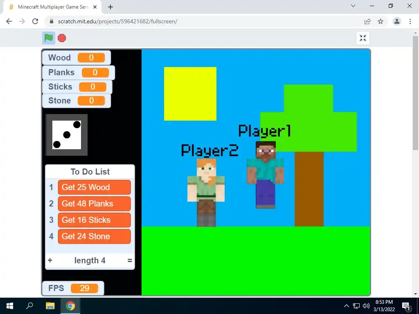Open the Chrome profile icon
Viewport: 419px width, 314px height.
397,21
